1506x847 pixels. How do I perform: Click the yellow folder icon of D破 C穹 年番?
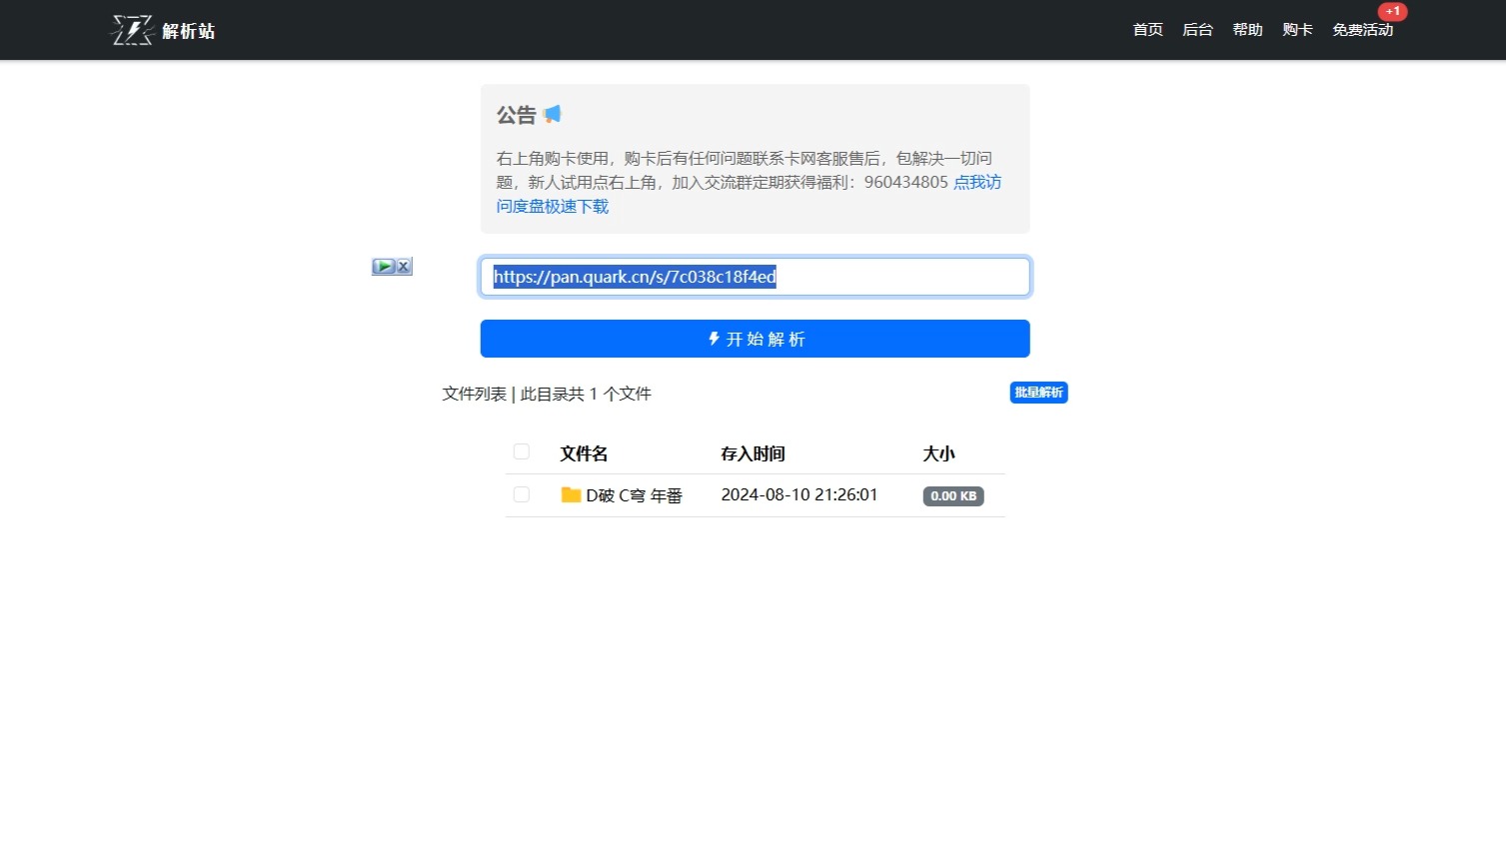[x=571, y=494]
